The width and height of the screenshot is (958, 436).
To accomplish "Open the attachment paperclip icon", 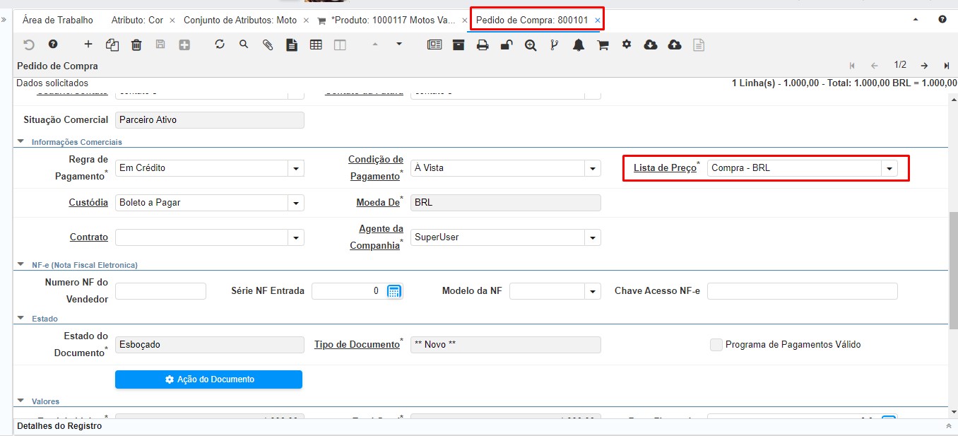I will (268, 45).
